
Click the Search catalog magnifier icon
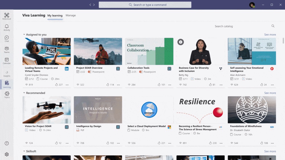273,26
